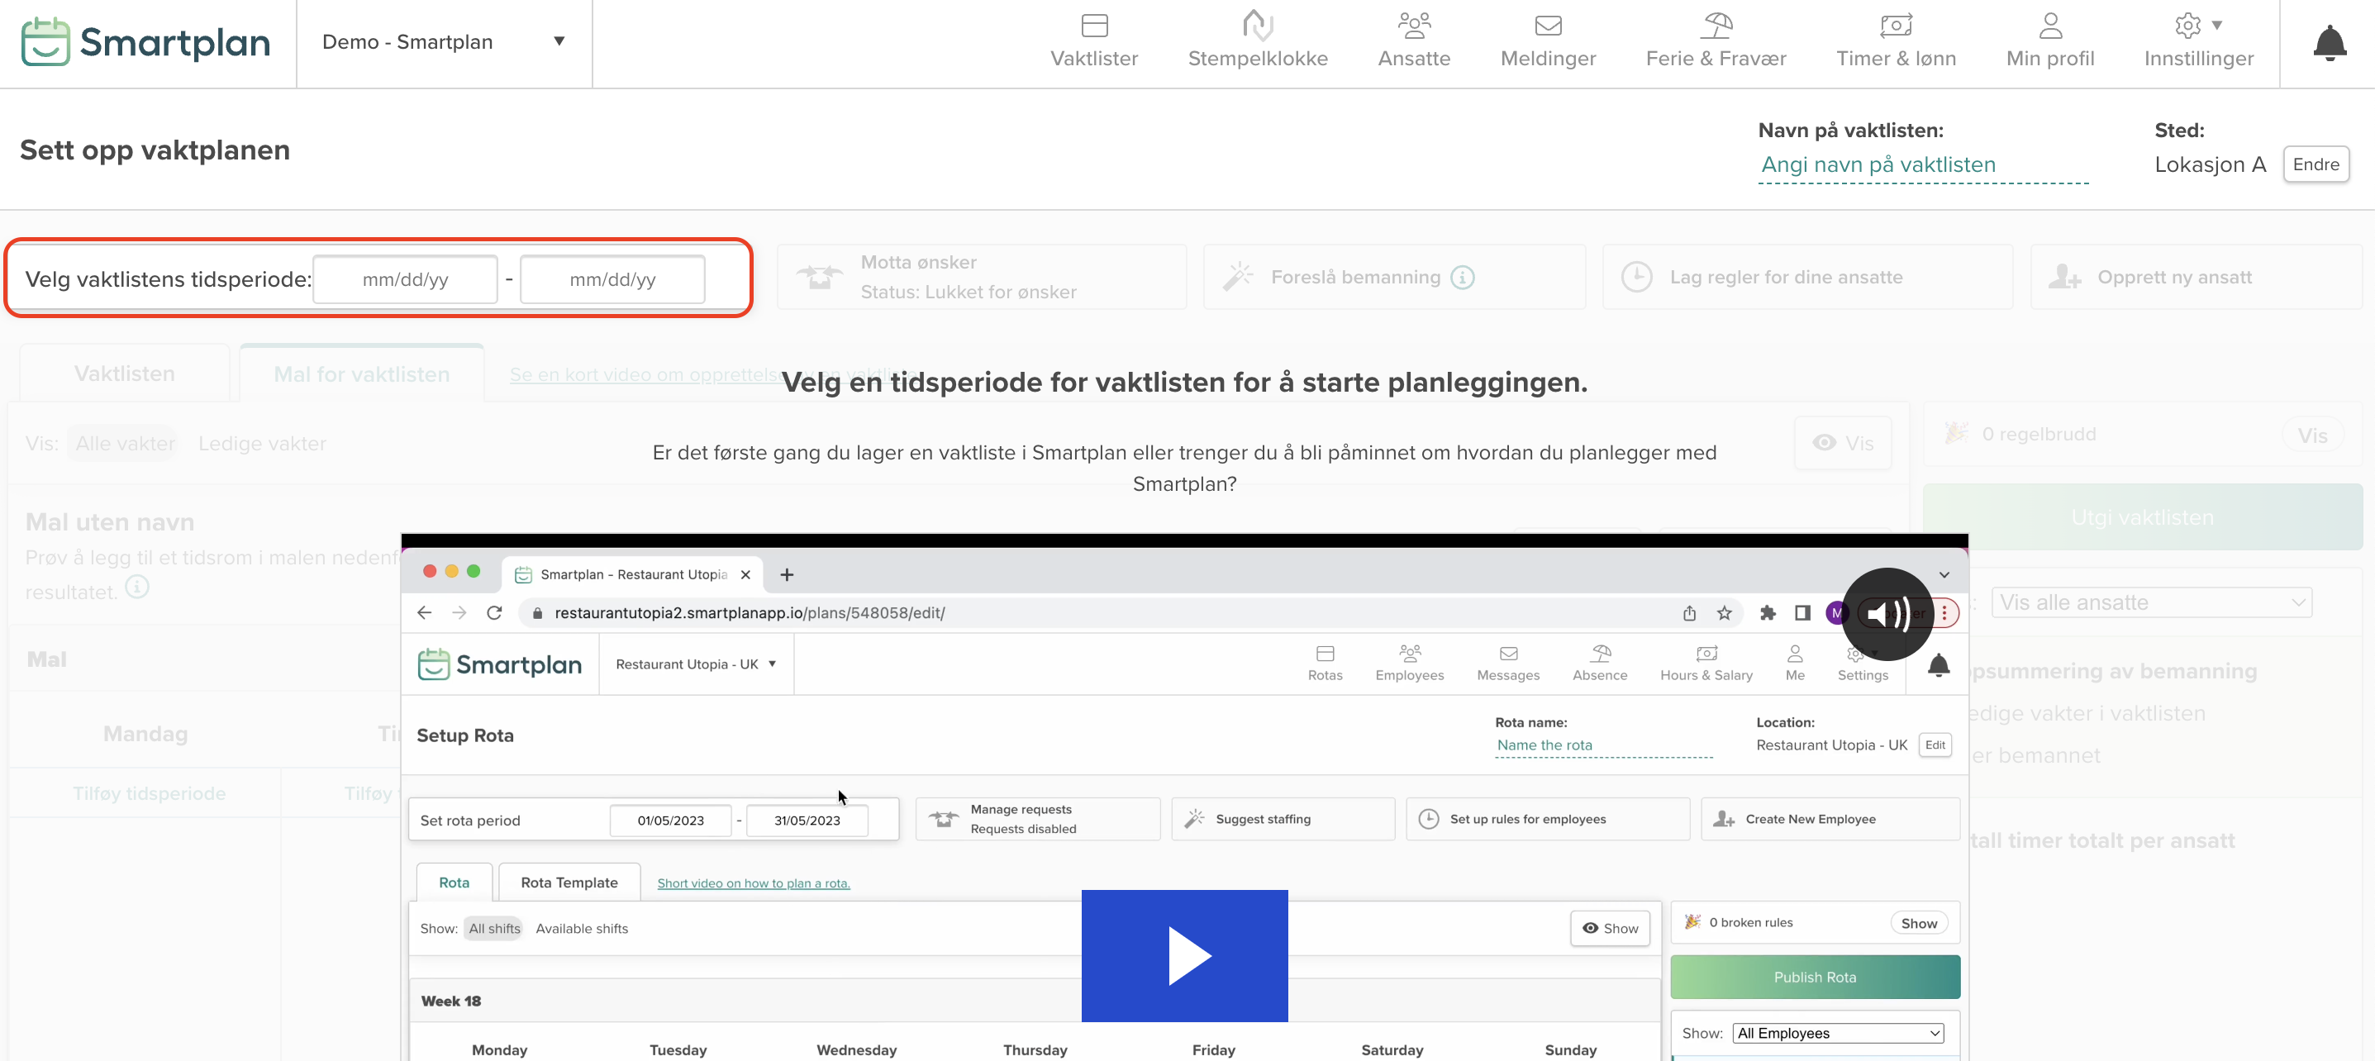This screenshot has width=2375, height=1061.
Task: Click the 31/05/2023 date field in video
Action: click(807, 821)
